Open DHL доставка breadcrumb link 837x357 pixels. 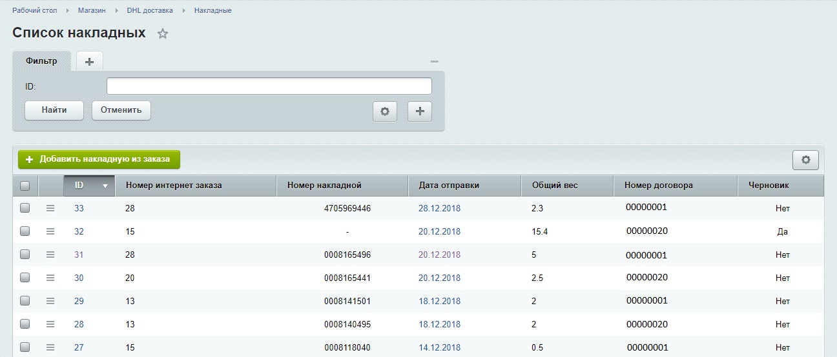click(x=150, y=10)
